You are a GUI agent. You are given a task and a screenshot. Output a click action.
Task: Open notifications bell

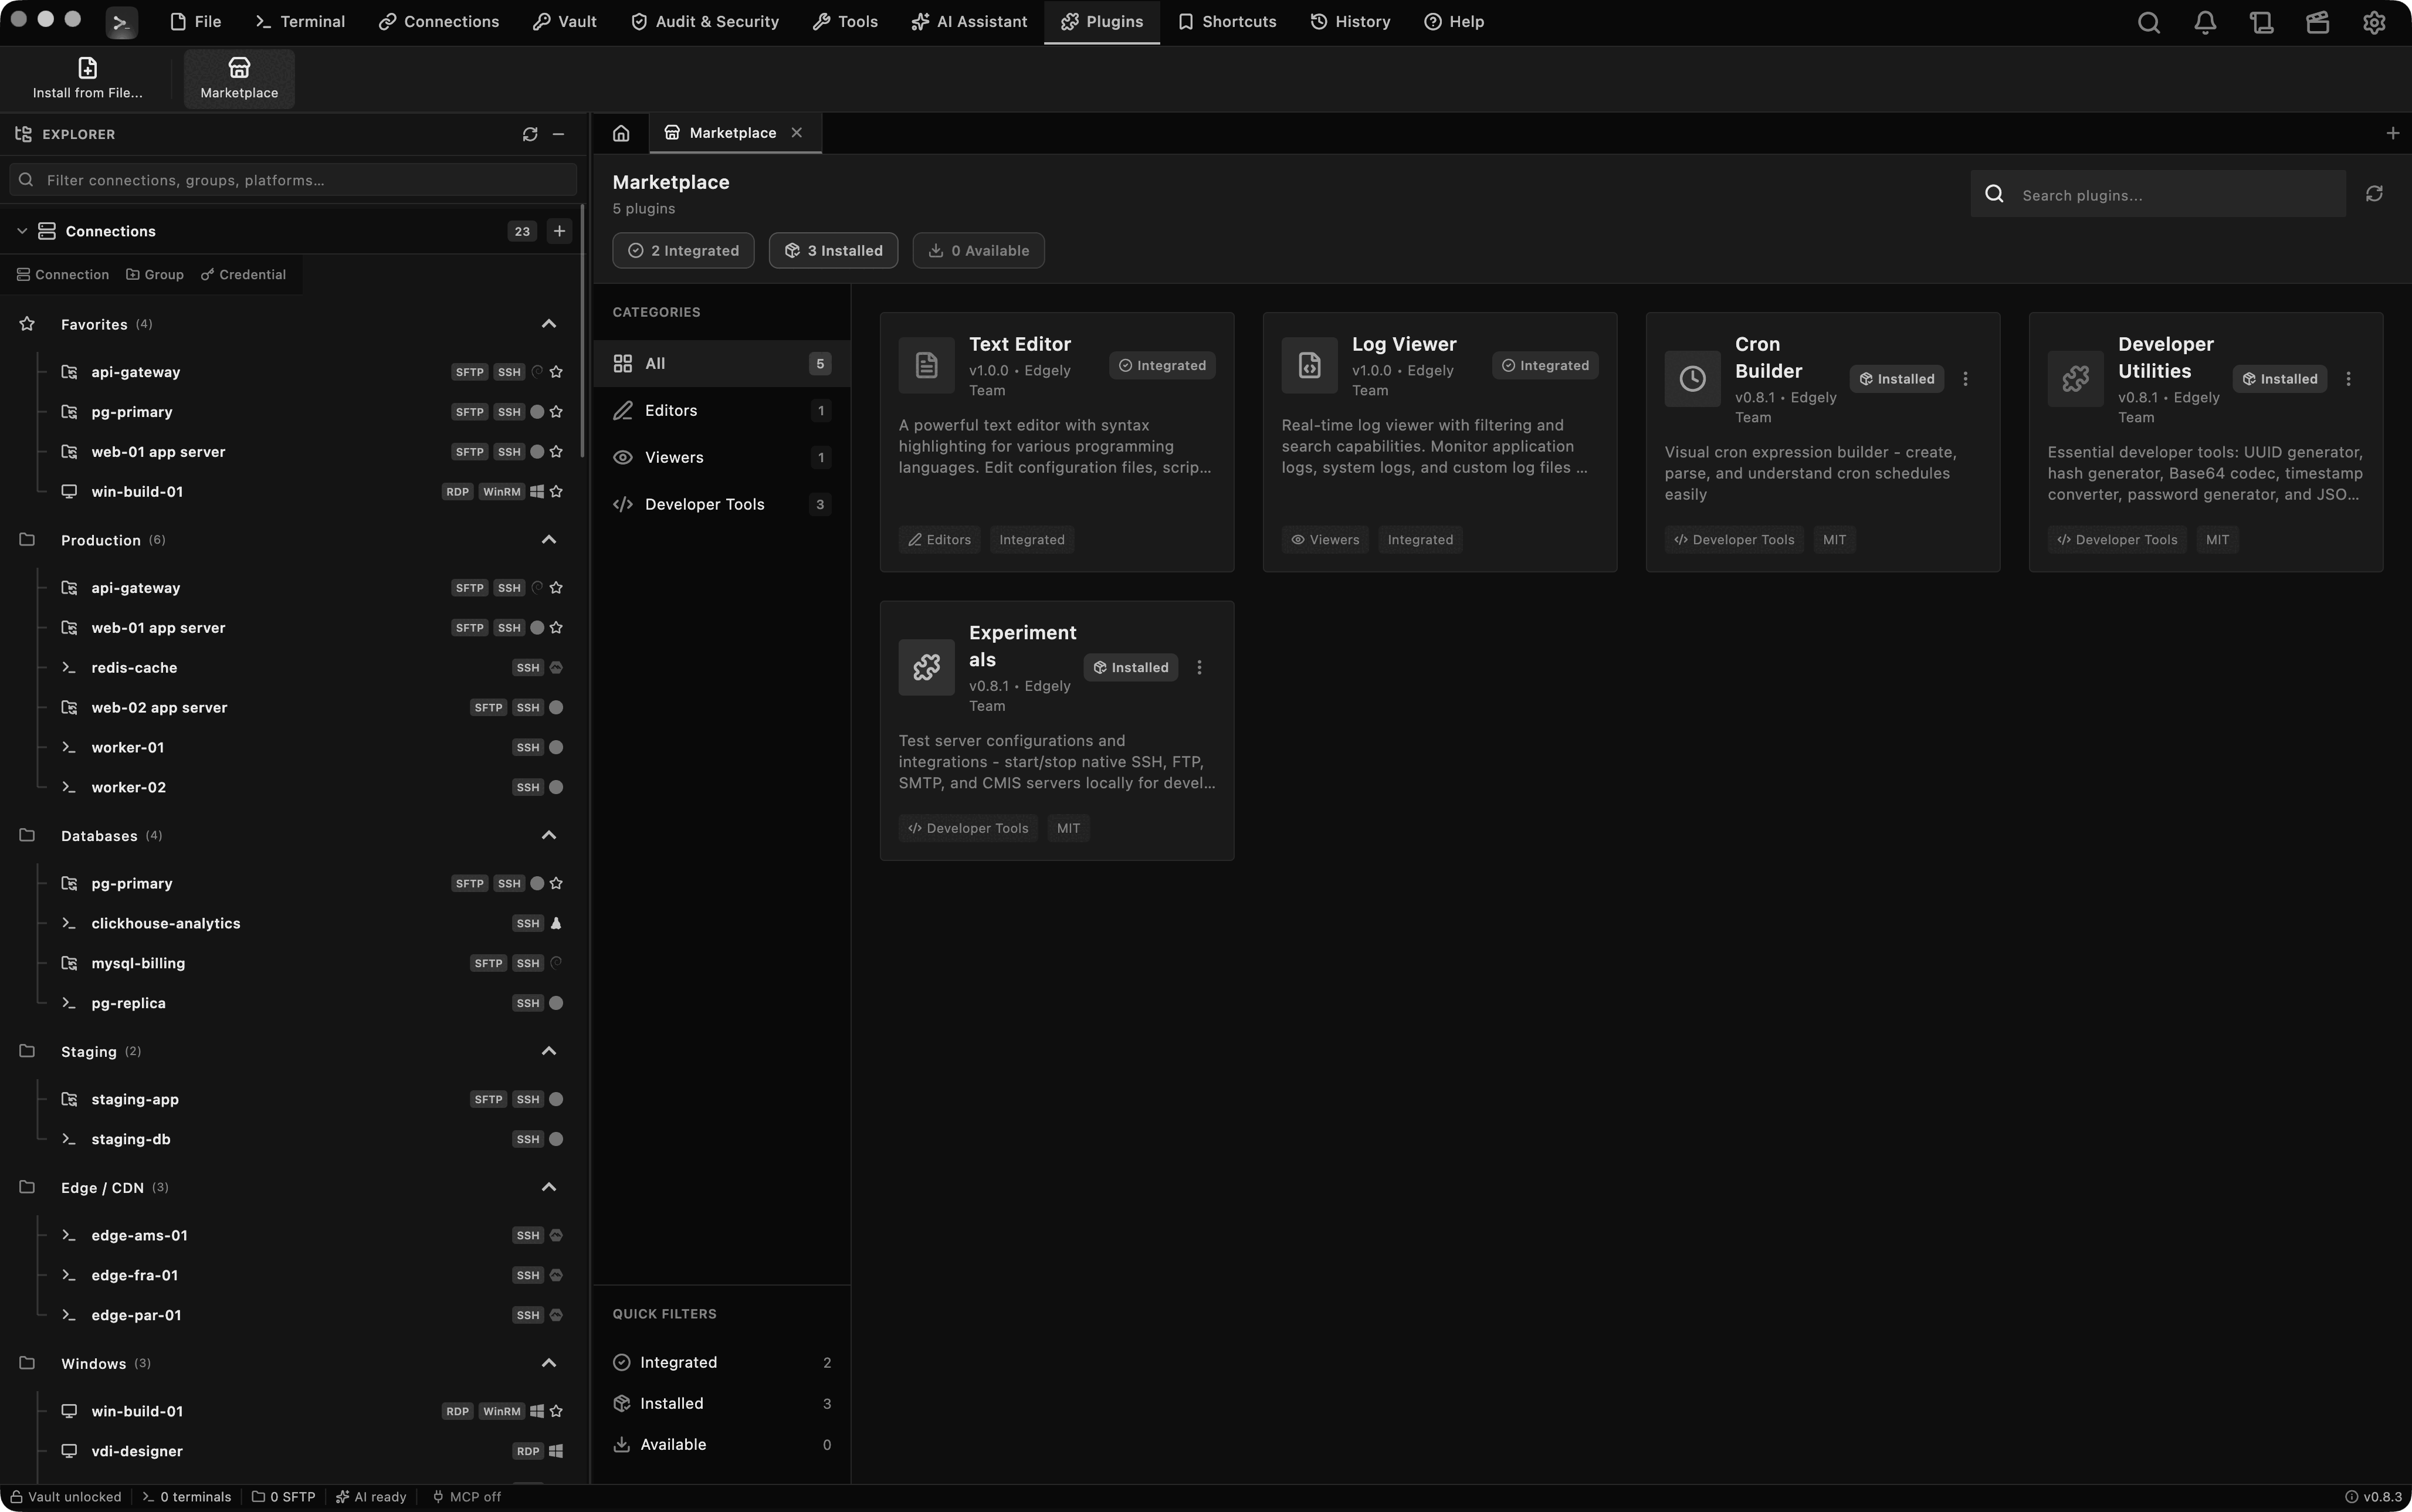2205,22
